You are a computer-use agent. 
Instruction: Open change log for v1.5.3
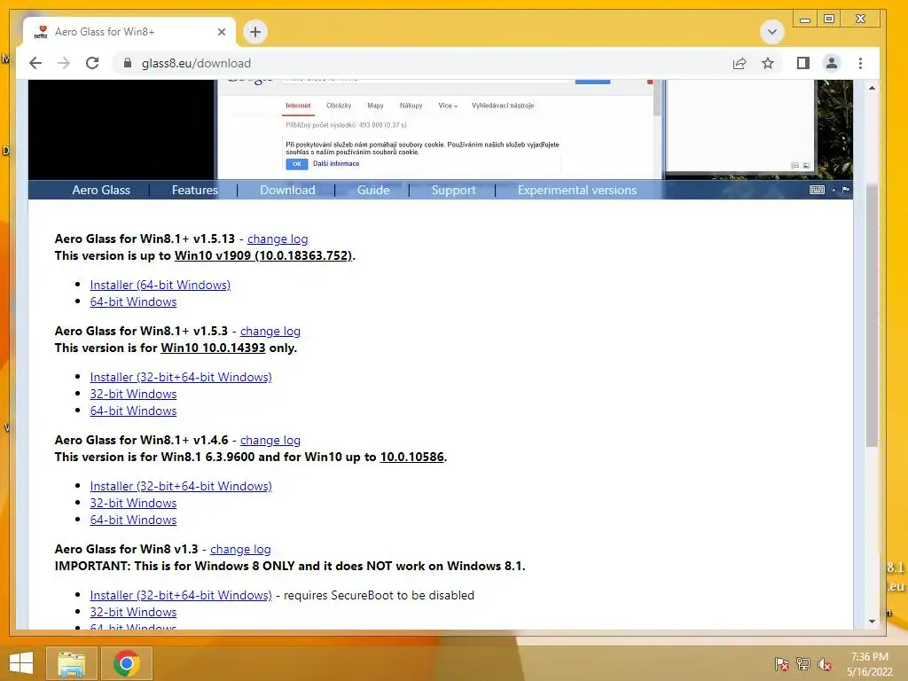click(x=270, y=332)
